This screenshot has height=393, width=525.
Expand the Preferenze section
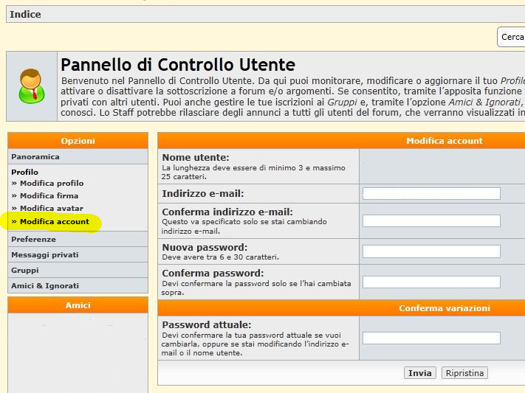(x=33, y=240)
